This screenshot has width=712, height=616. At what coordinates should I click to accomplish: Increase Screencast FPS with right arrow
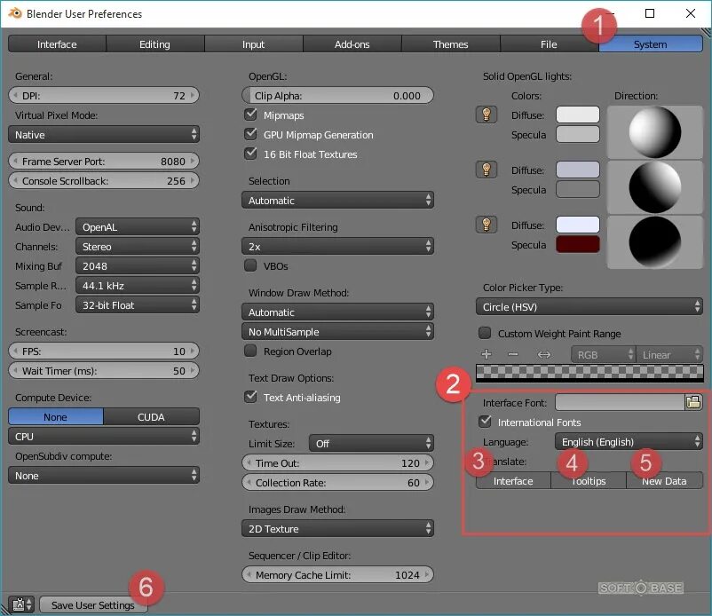193,351
